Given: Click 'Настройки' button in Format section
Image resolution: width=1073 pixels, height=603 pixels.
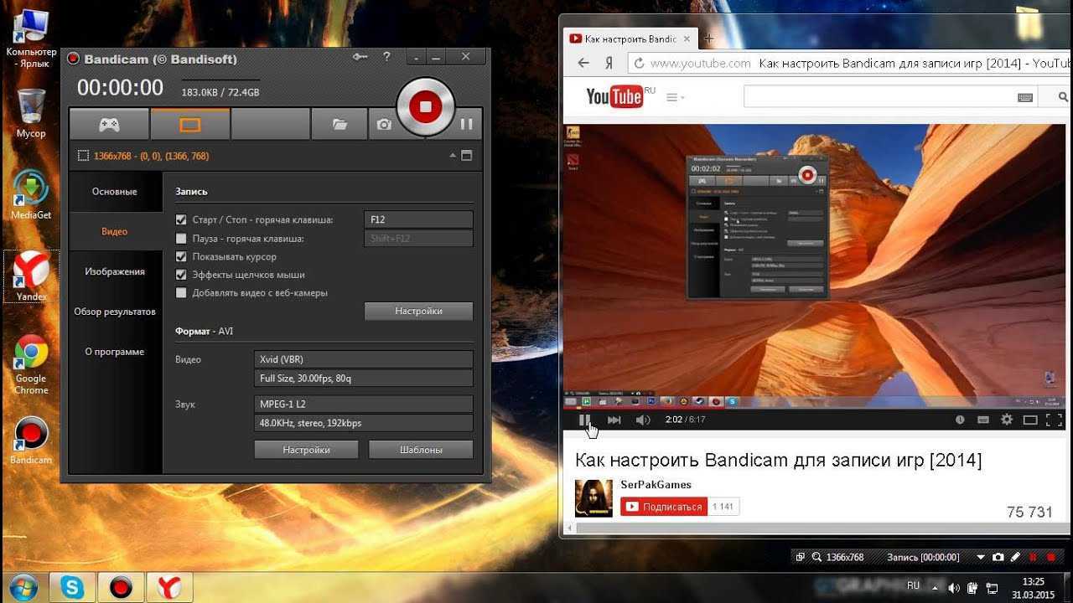Looking at the screenshot, I should [x=306, y=450].
